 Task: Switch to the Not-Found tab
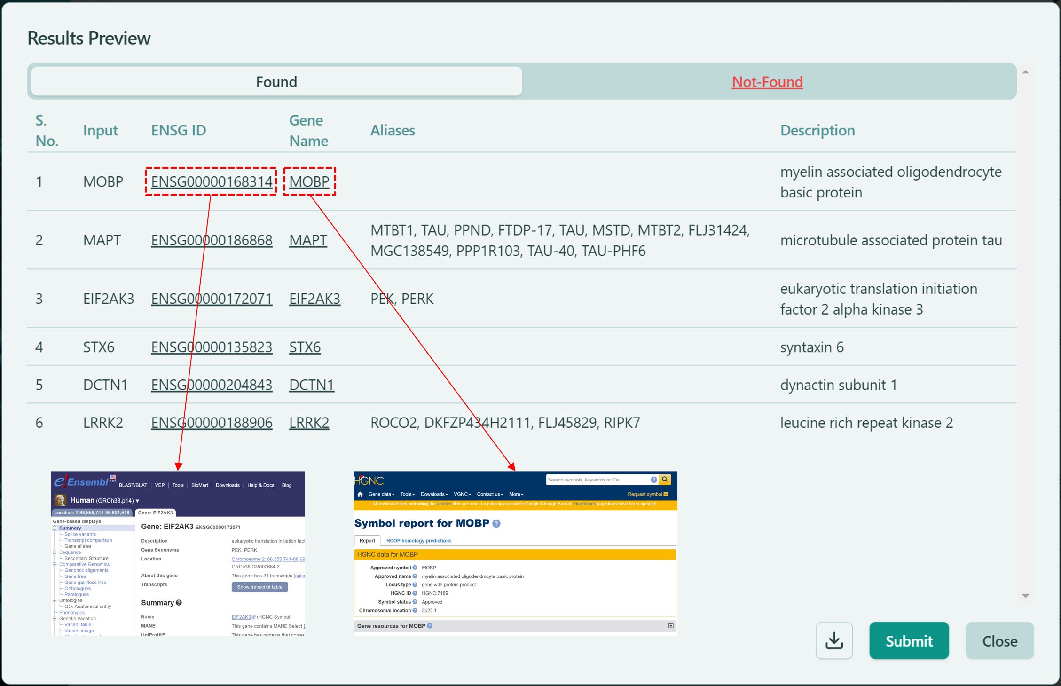click(767, 82)
